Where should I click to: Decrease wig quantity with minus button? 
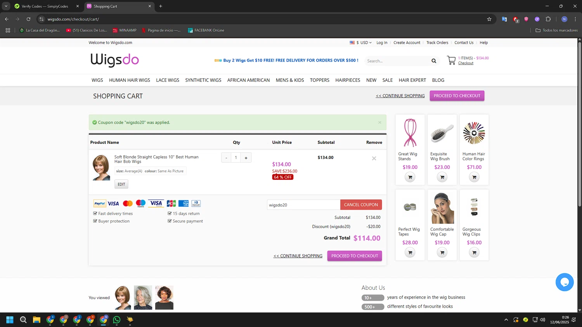click(x=226, y=158)
